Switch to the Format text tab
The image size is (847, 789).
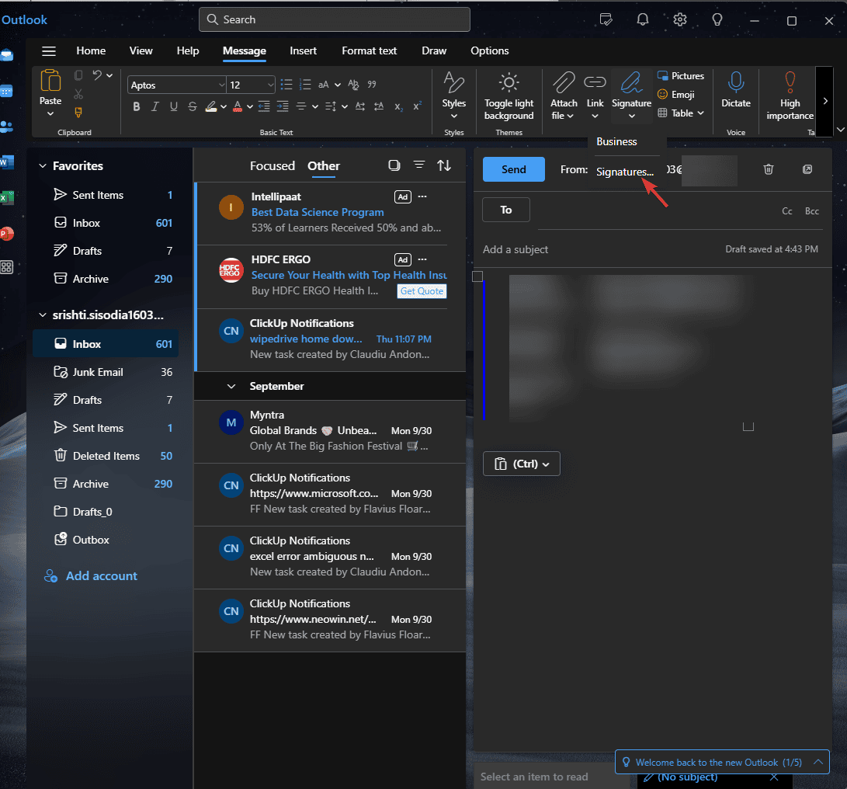(x=370, y=50)
